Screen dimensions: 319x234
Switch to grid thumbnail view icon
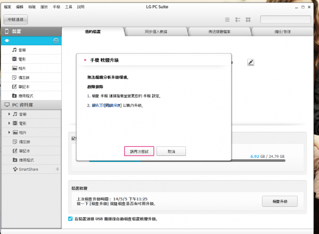[x=248, y=19]
